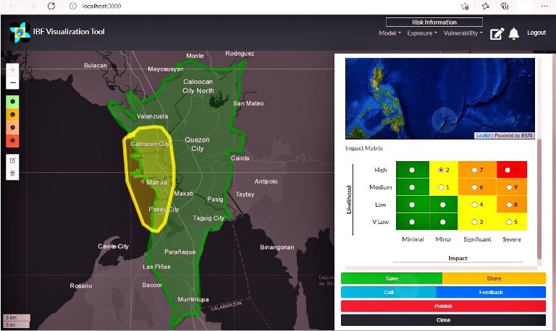556x331 pixels.
Task: Open the edit note icon in header
Action: 497,34
